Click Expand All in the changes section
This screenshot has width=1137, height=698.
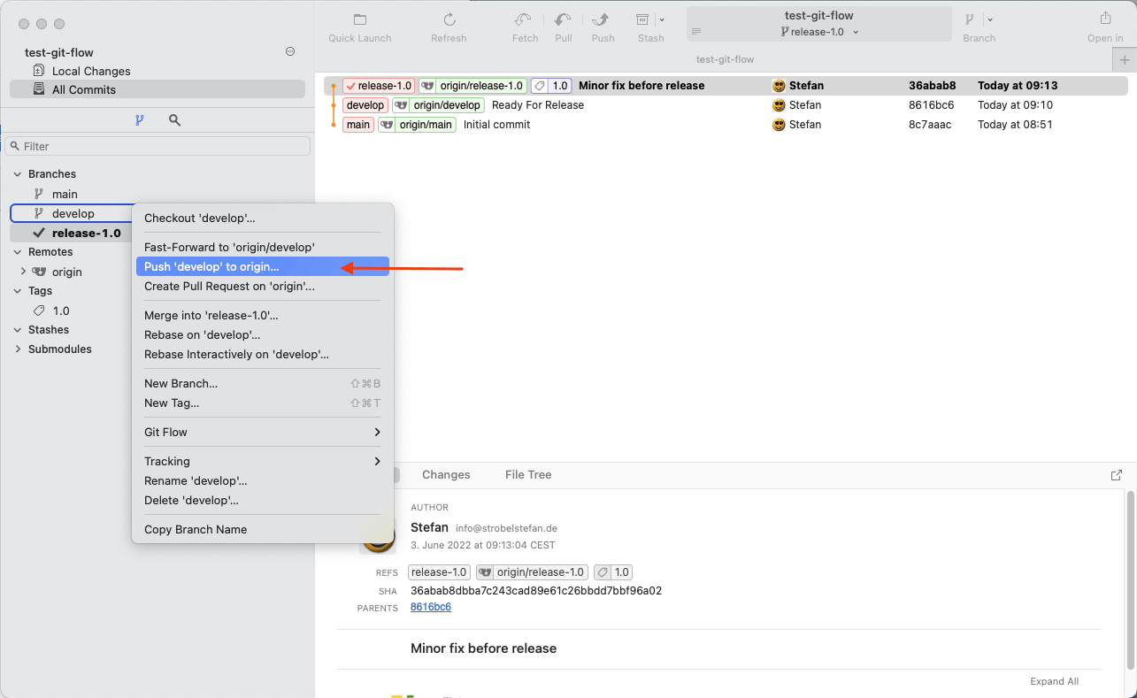1054,681
